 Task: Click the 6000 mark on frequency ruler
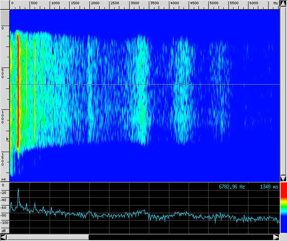pyautogui.click(x=254, y=3)
